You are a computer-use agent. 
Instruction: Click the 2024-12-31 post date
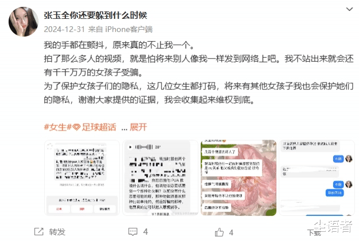(64, 29)
